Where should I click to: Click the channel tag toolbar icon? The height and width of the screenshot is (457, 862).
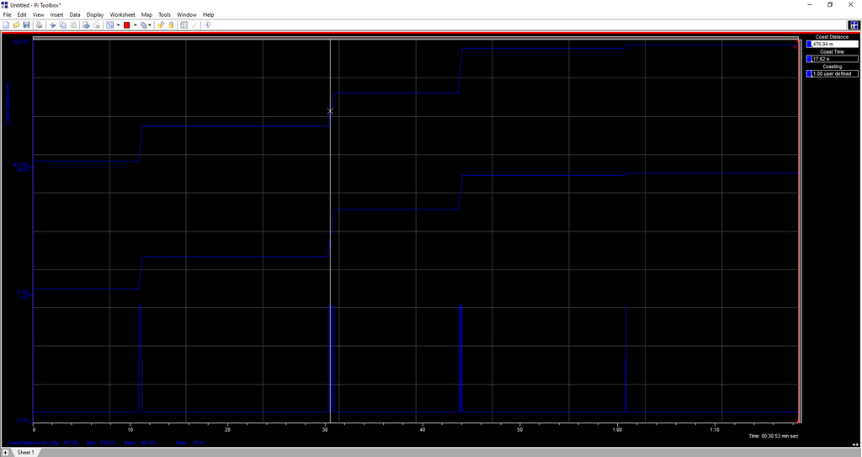[143, 24]
